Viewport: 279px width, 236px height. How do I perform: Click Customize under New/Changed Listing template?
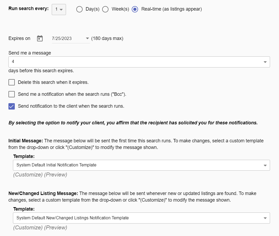coord(28,228)
